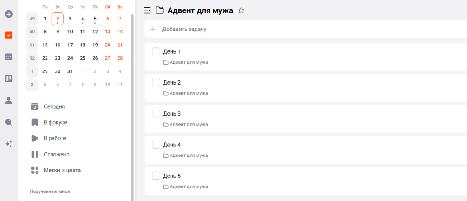This screenshot has height=201, width=467.
Task: Collapse the sidebar with the menu toggle
Action: 147,10
